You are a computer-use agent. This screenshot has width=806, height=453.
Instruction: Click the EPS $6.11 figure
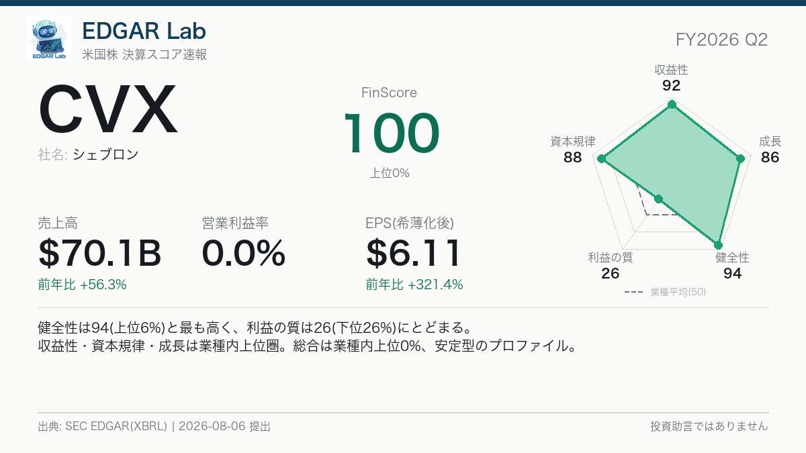pyautogui.click(x=414, y=254)
